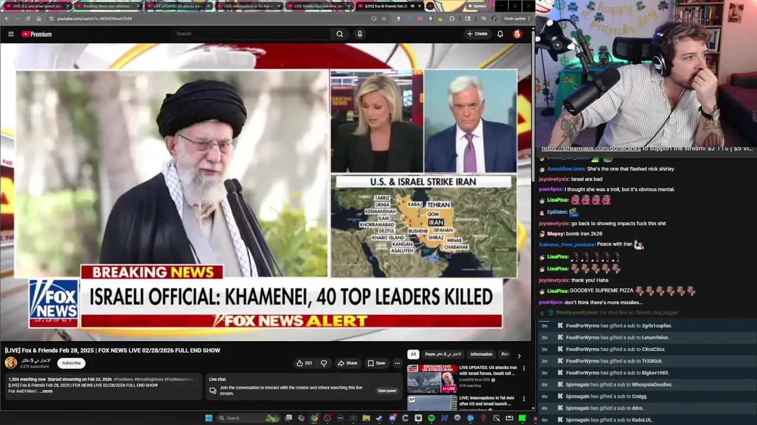Screen dimensions: 757x425
Task: Open the 'LIVE UPDATES: US attacks Iran' video thumbnail
Action: [x=432, y=378]
